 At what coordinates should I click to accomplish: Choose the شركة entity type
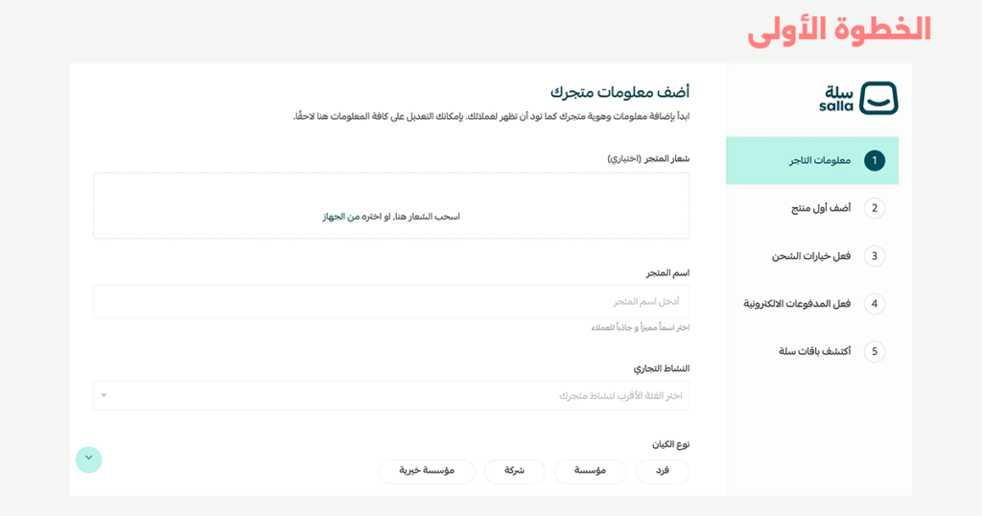pos(514,471)
